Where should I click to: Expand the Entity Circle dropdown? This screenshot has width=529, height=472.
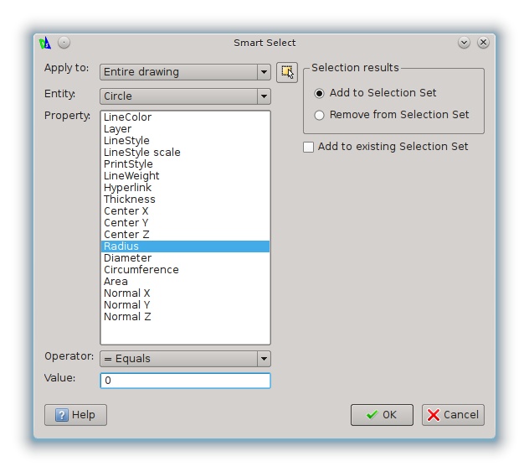(185, 96)
